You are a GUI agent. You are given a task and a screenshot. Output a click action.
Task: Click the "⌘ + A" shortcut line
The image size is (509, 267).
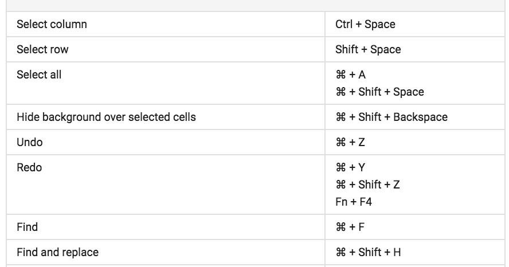click(351, 75)
